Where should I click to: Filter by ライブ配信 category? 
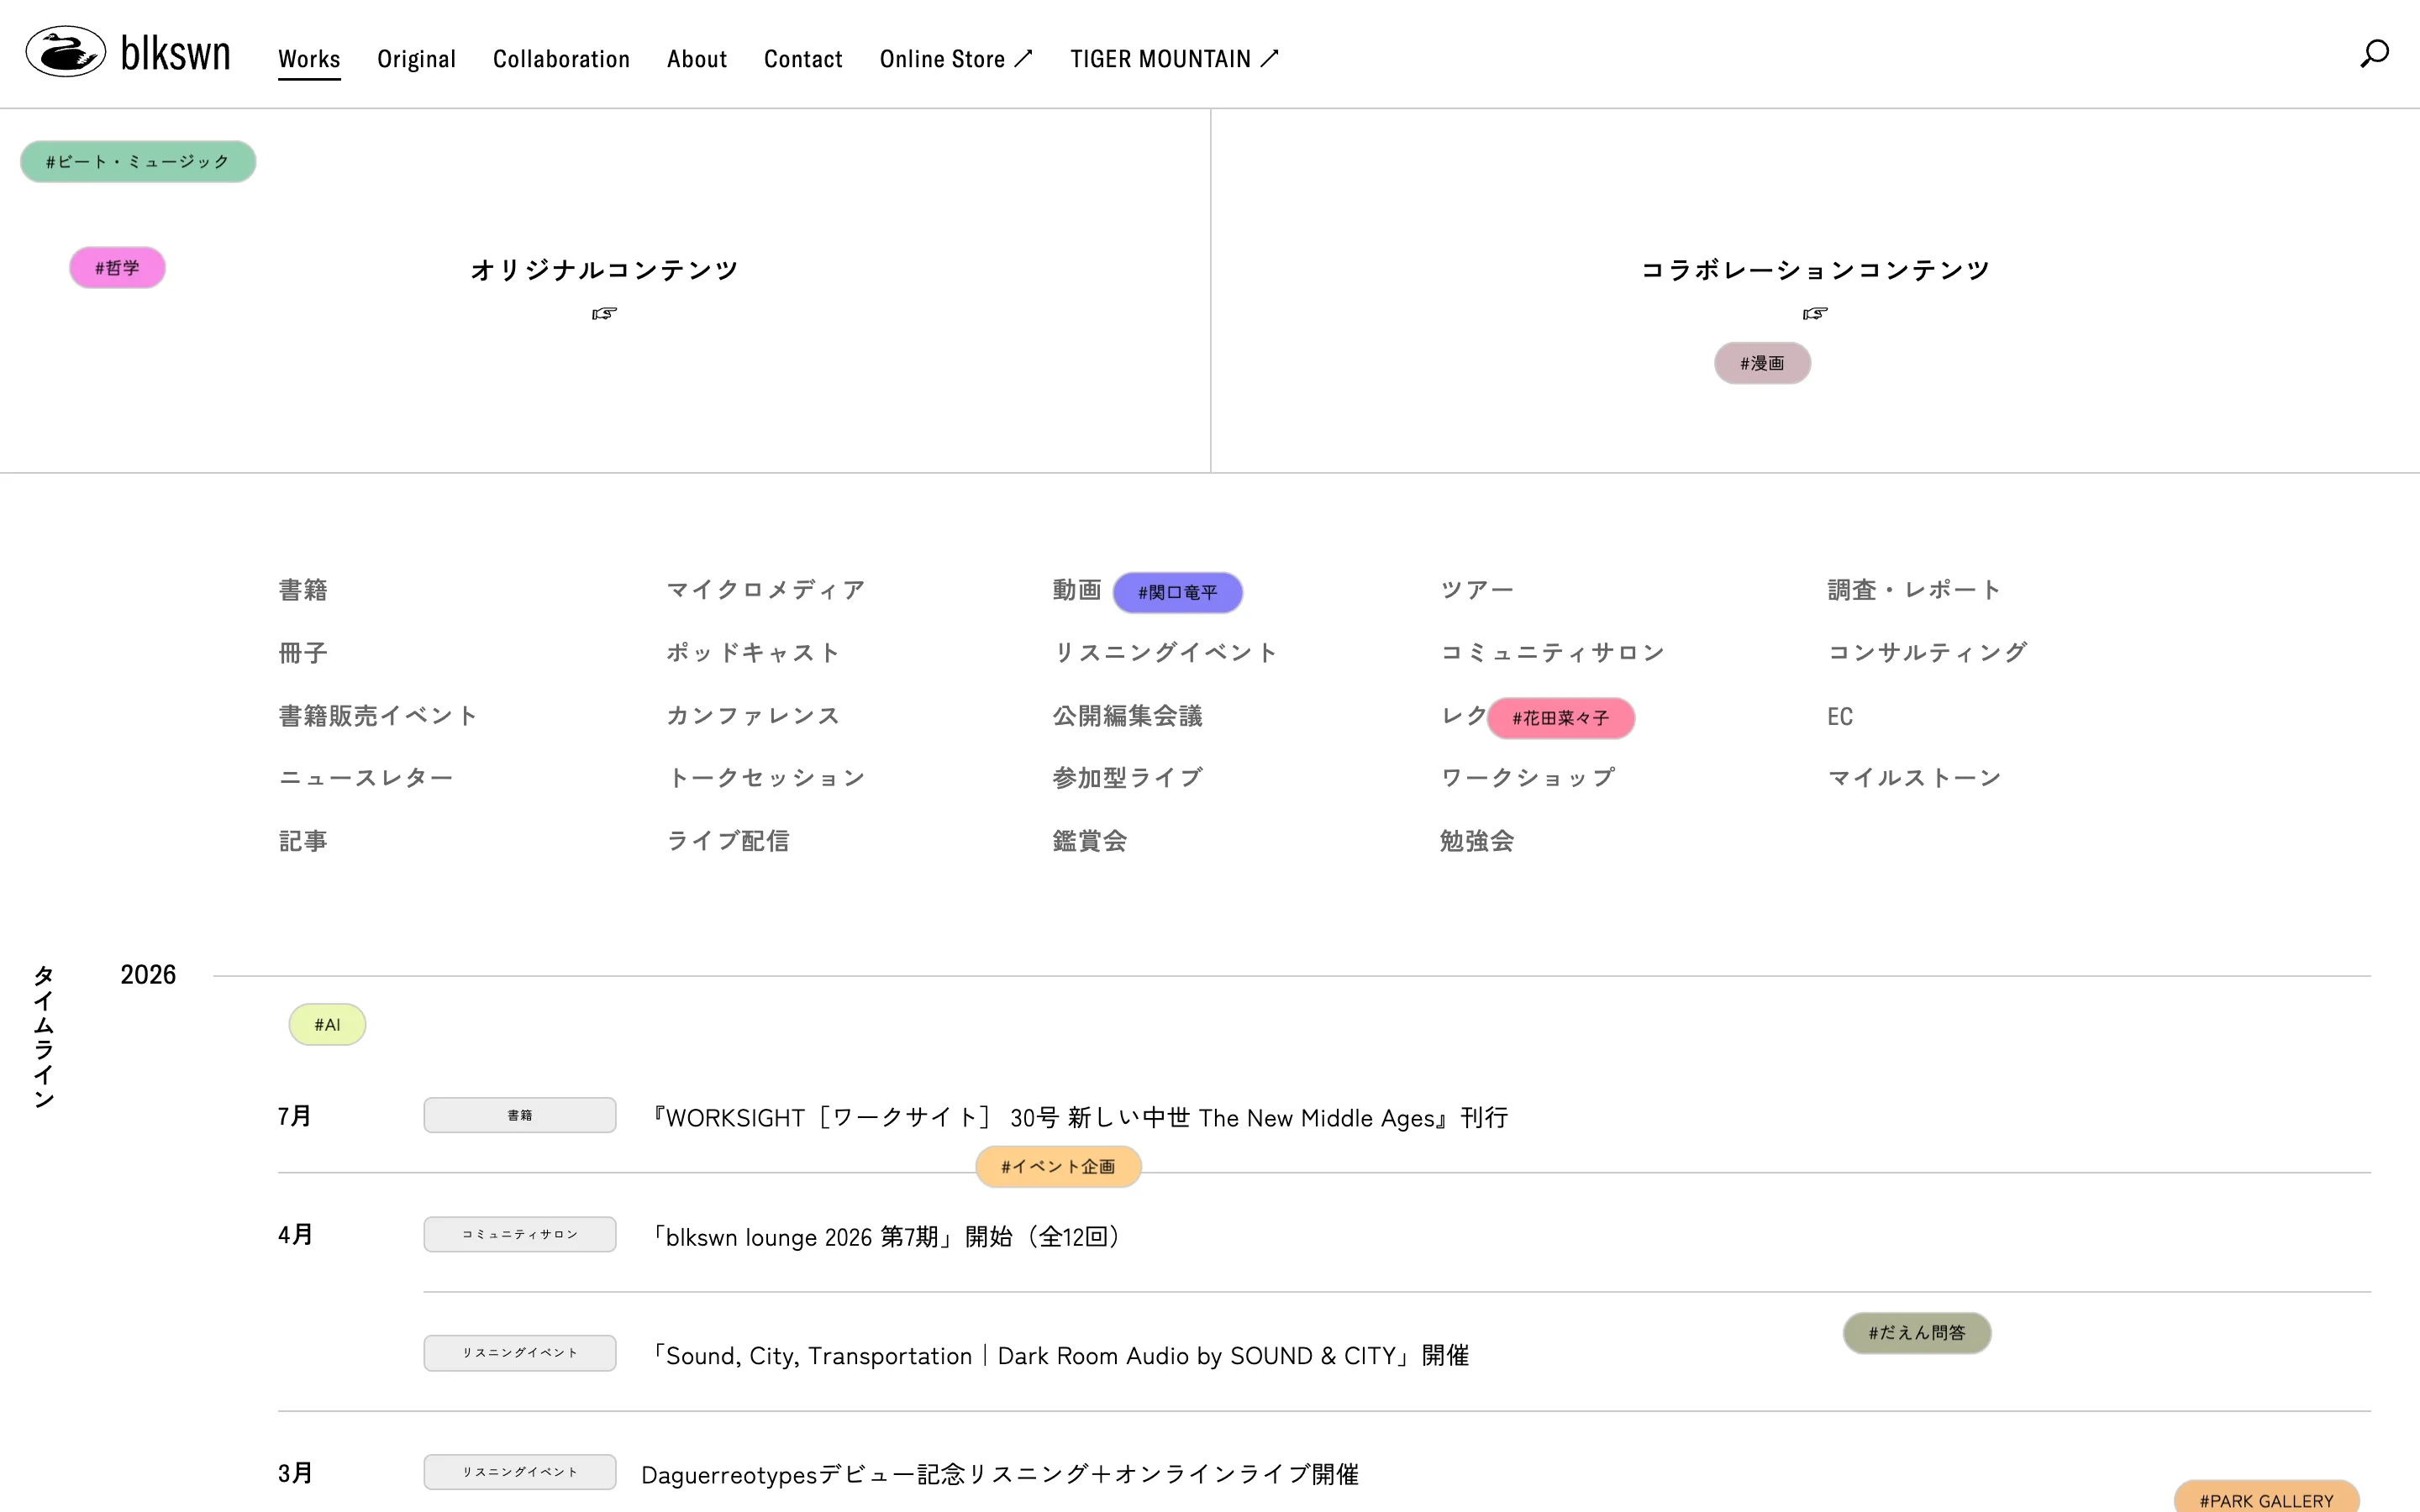pos(728,841)
